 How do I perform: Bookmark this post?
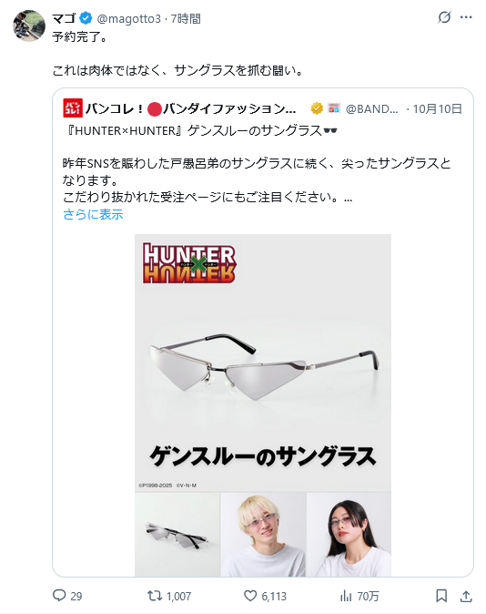coord(441,596)
